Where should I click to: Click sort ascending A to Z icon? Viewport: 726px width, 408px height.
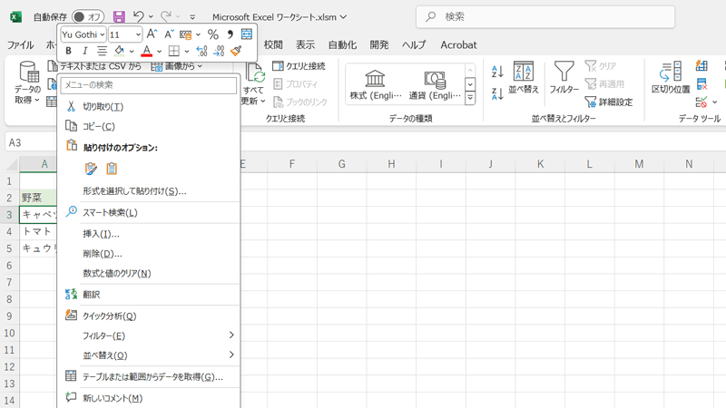pos(497,72)
